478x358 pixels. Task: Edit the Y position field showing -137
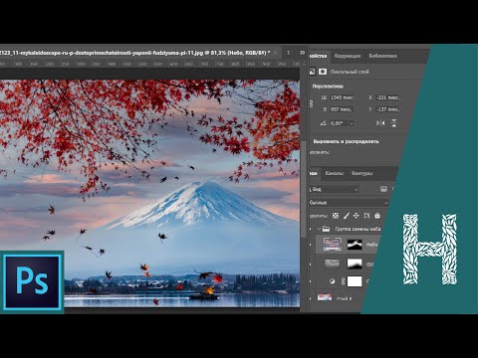(x=387, y=109)
